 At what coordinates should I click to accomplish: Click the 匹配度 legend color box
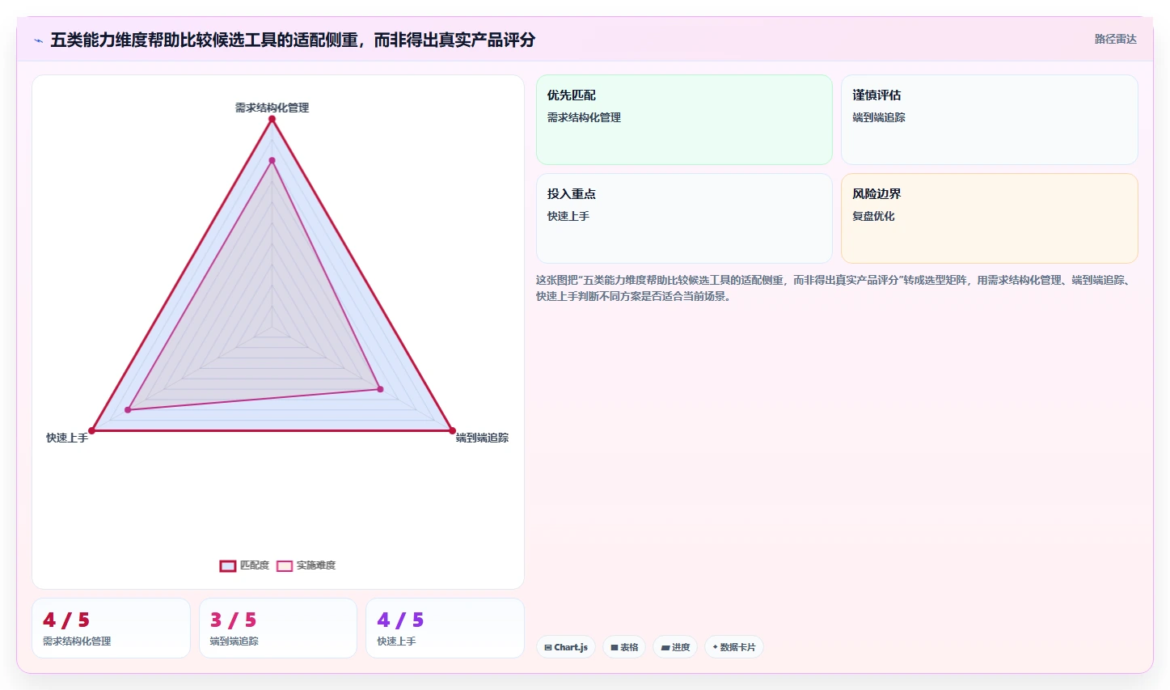click(x=228, y=565)
